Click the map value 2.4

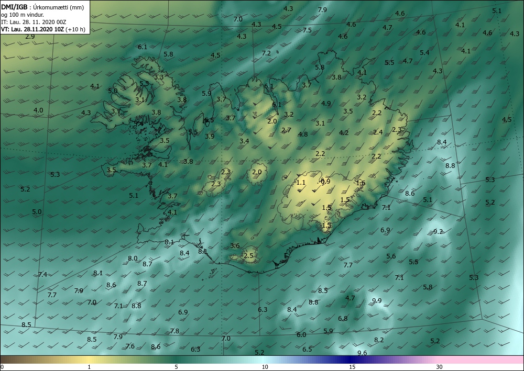378,132
